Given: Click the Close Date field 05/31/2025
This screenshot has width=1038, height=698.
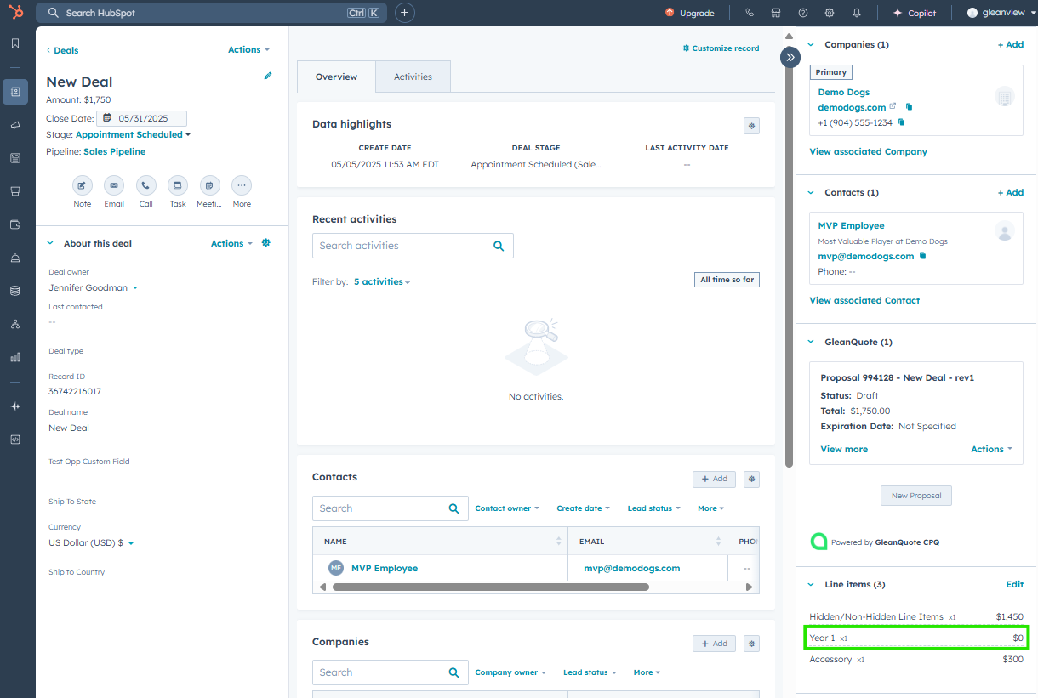Looking at the screenshot, I should [141, 119].
